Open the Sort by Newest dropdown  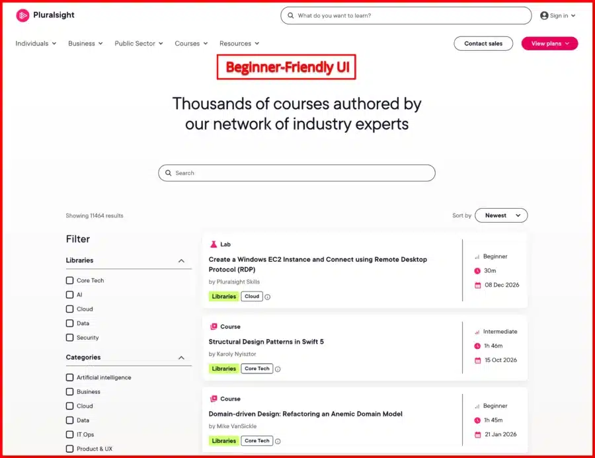(501, 215)
